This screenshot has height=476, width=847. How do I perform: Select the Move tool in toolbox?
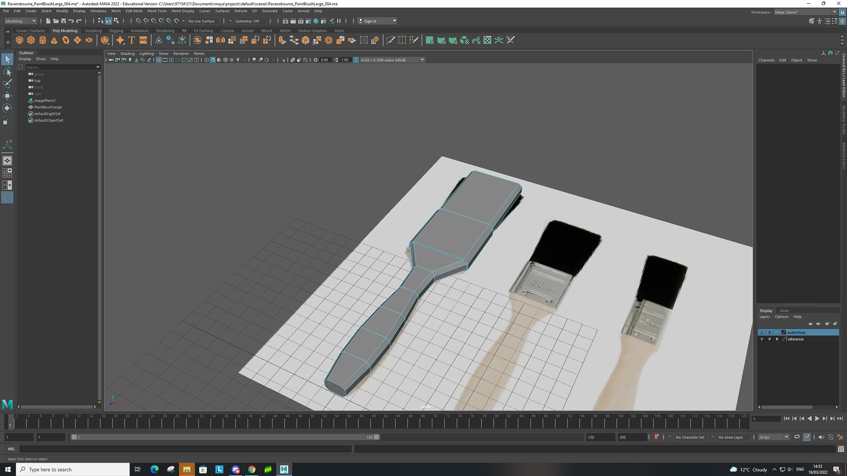coord(7,96)
